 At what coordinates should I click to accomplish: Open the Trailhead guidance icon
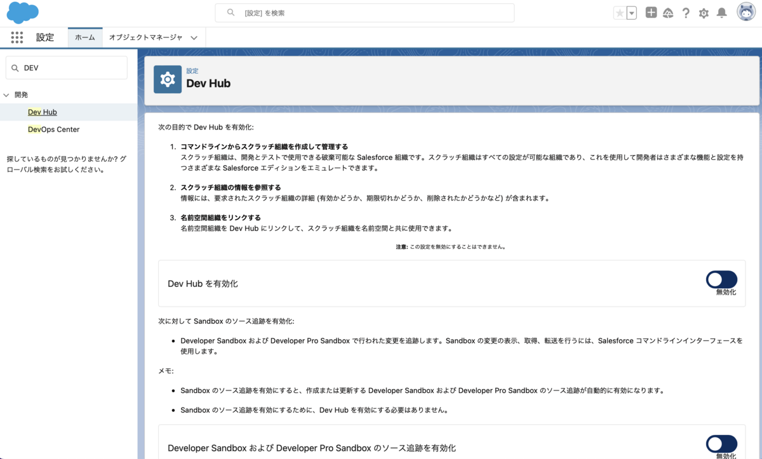click(x=668, y=13)
